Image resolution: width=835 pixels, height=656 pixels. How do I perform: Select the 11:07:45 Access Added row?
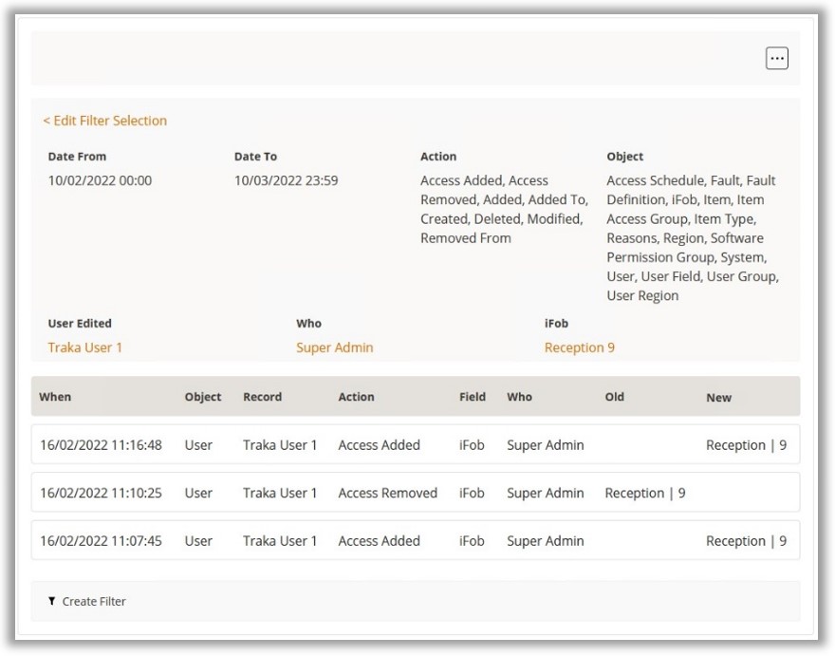coord(415,541)
